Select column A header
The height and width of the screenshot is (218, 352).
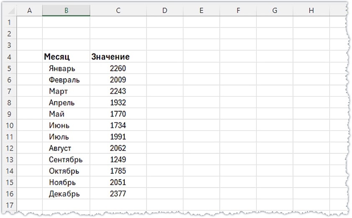[29, 10]
